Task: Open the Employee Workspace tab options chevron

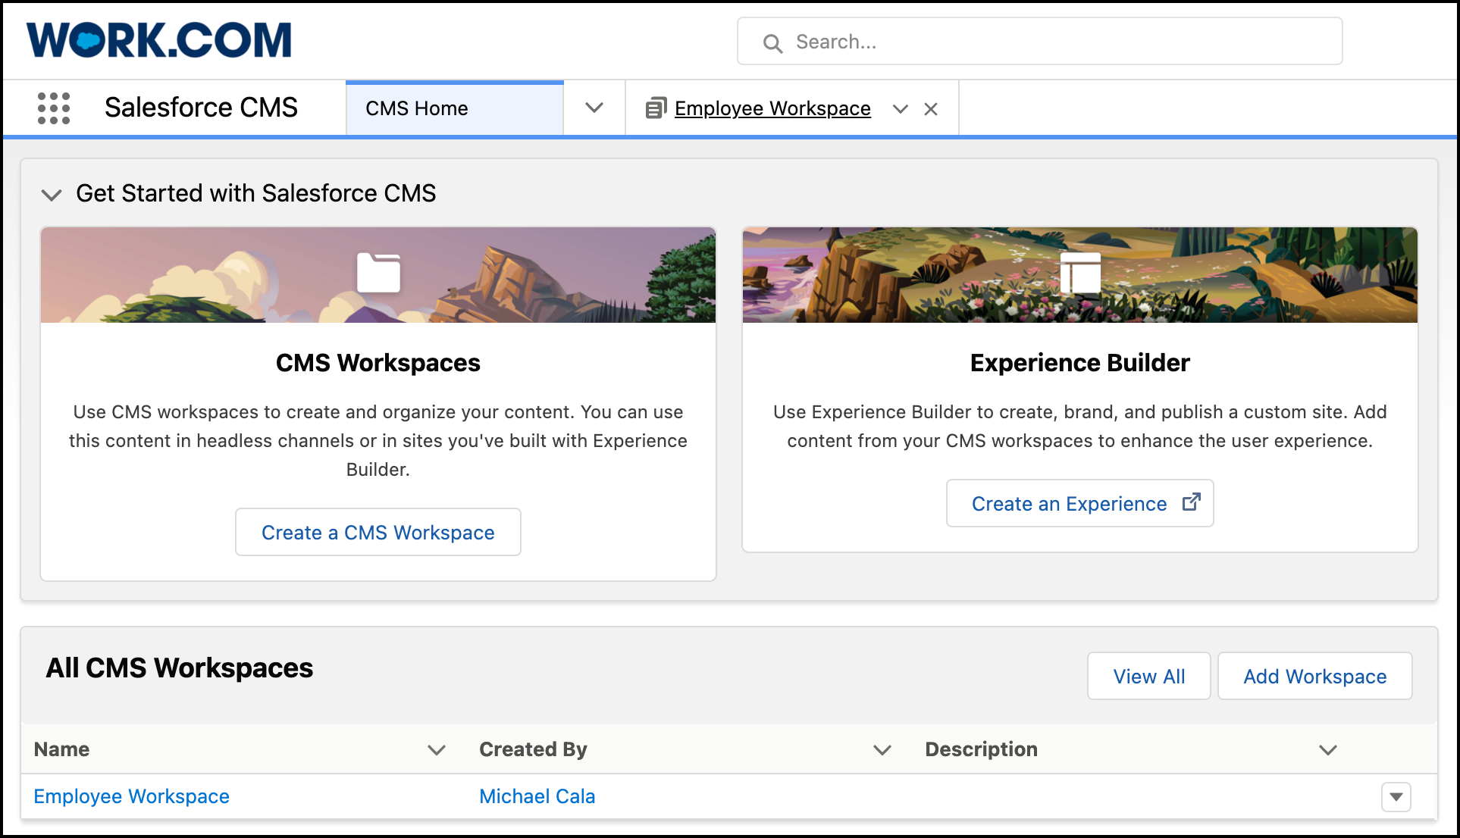Action: pos(901,109)
